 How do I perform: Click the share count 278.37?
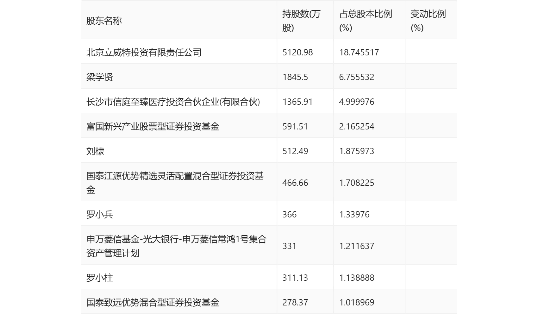pyautogui.click(x=295, y=302)
